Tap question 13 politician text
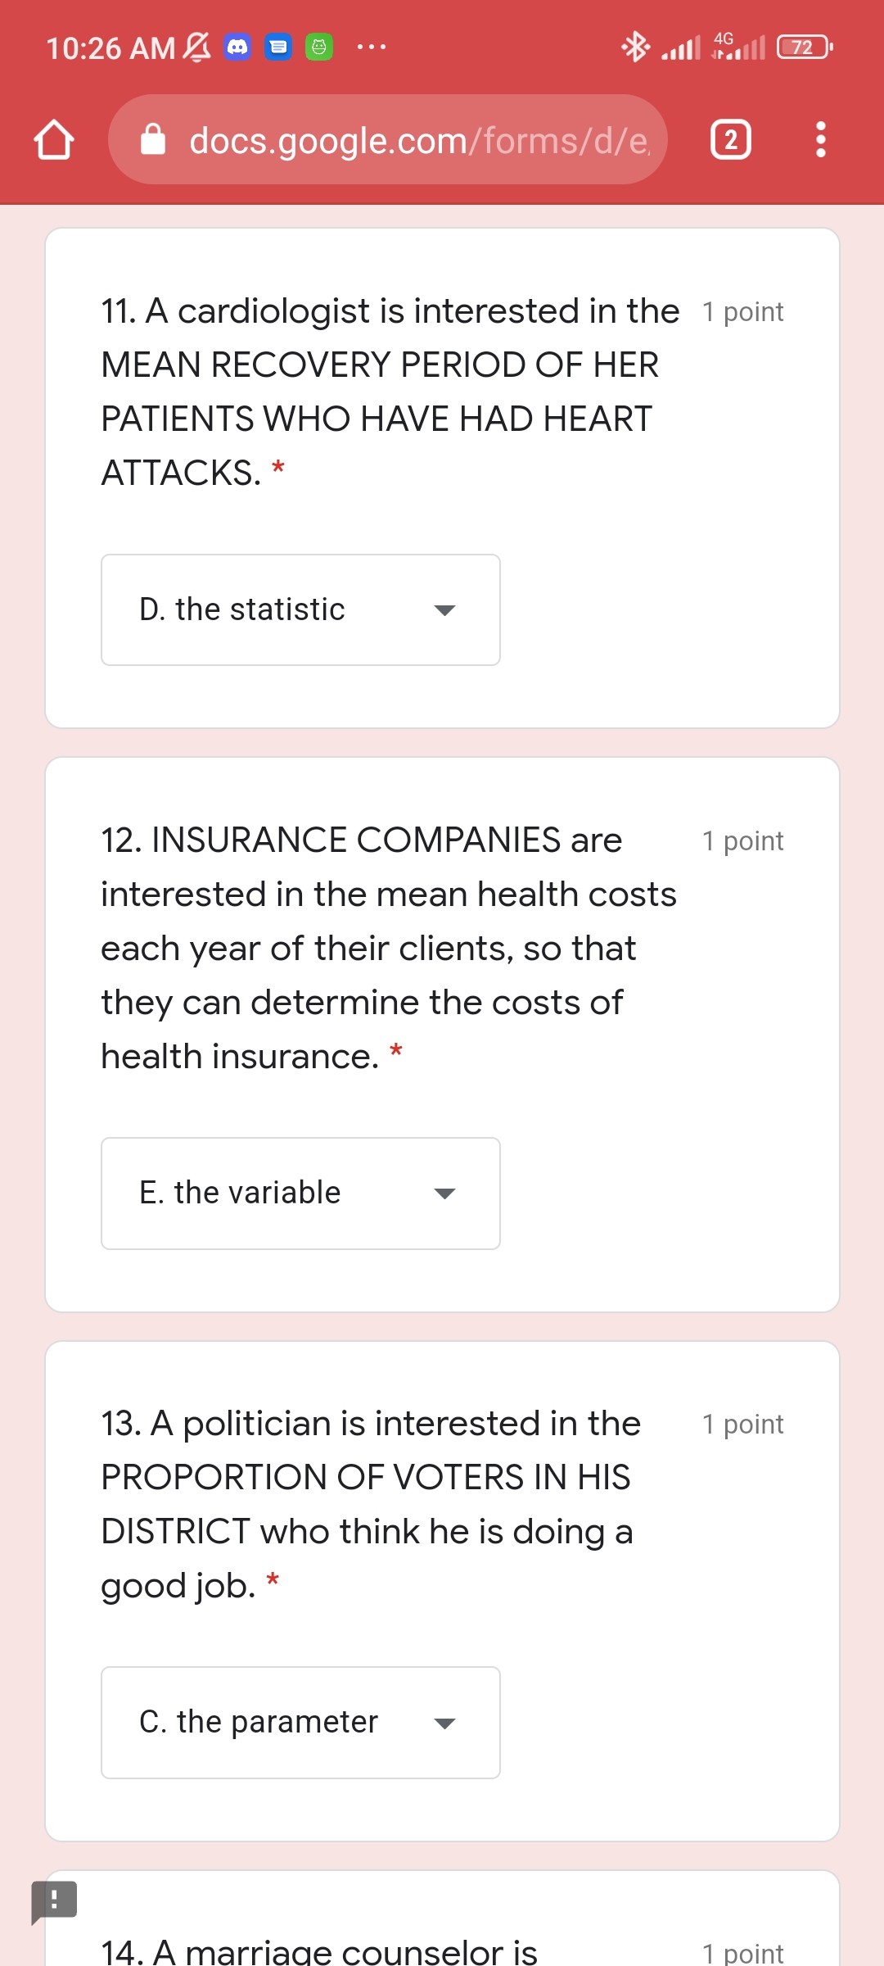The height and width of the screenshot is (1966, 884). (370, 1504)
